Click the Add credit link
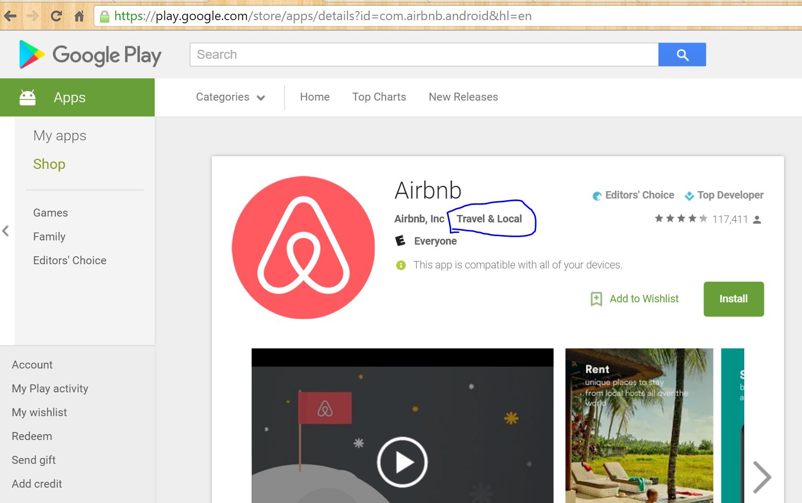Screen dimensions: 802x503 coord(37,484)
